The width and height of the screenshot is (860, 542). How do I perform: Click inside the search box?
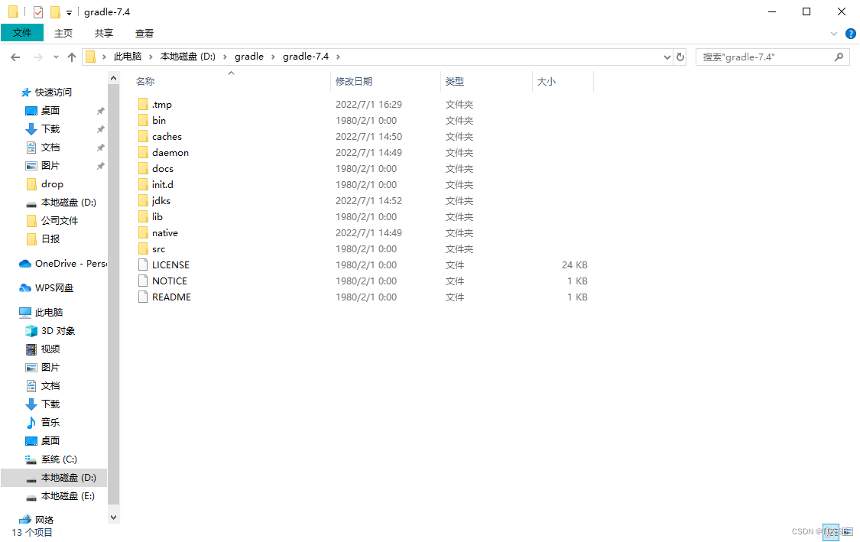pyautogui.click(x=764, y=57)
